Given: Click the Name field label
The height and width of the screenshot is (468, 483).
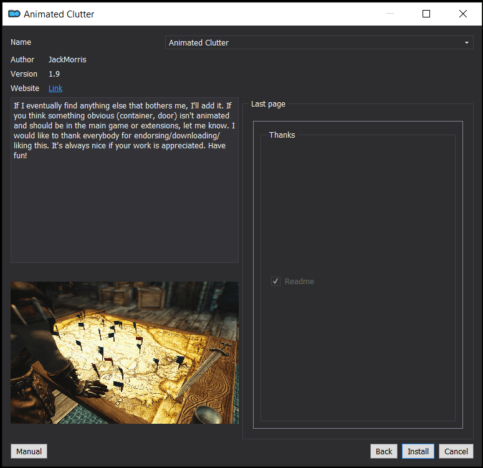Looking at the screenshot, I should (x=21, y=42).
